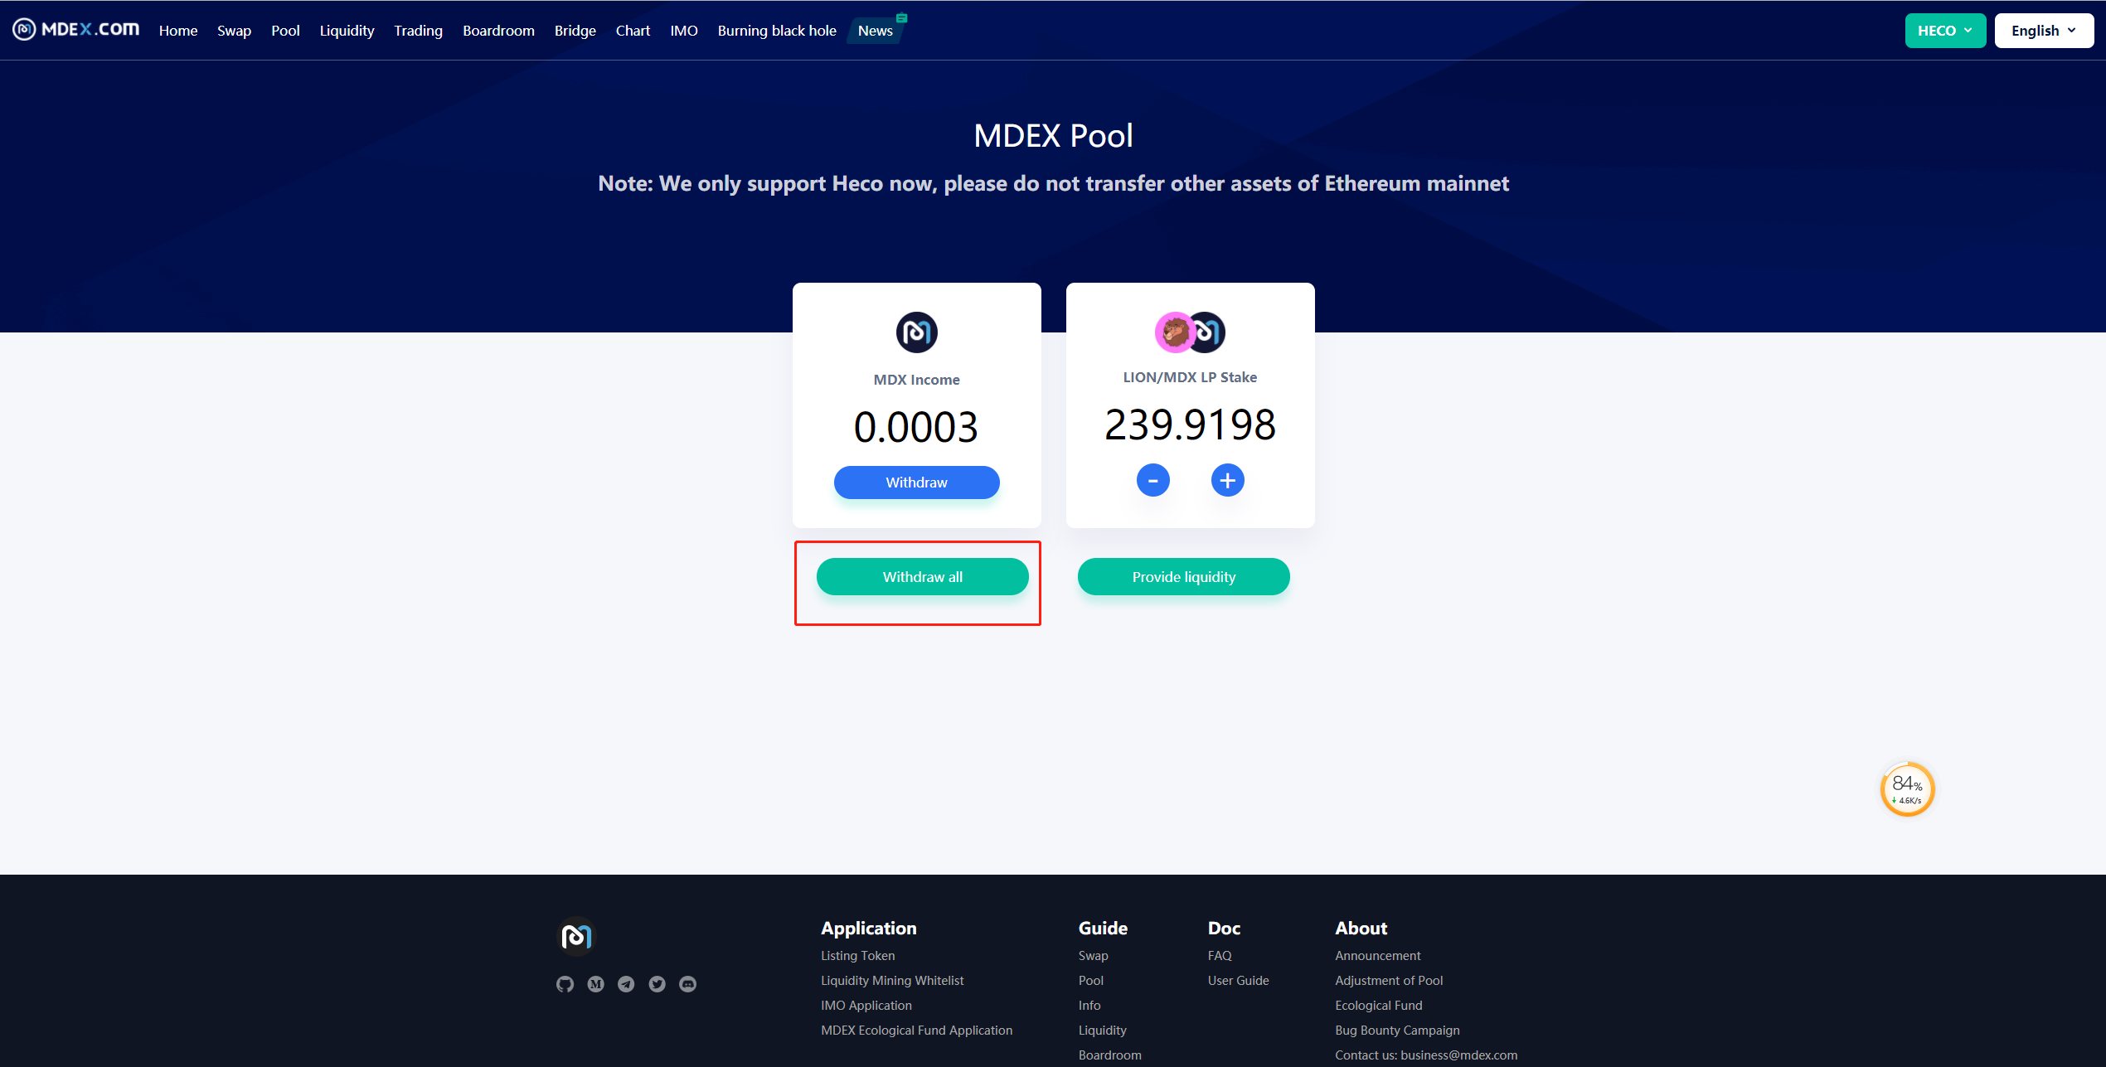
Task: Click the Application footer heading
Action: pyautogui.click(x=868, y=929)
